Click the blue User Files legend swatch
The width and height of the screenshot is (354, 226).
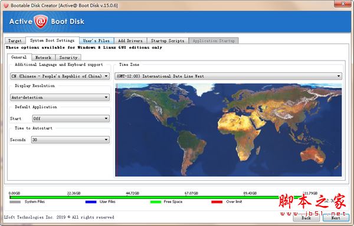tap(91, 202)
